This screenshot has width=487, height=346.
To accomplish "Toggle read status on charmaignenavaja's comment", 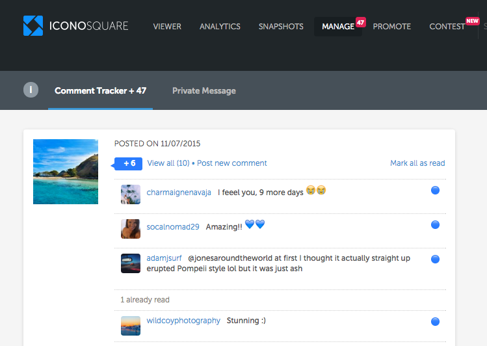I will [435, 190].
